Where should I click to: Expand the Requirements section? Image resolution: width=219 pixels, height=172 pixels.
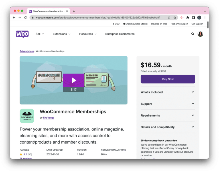point(168,115)
